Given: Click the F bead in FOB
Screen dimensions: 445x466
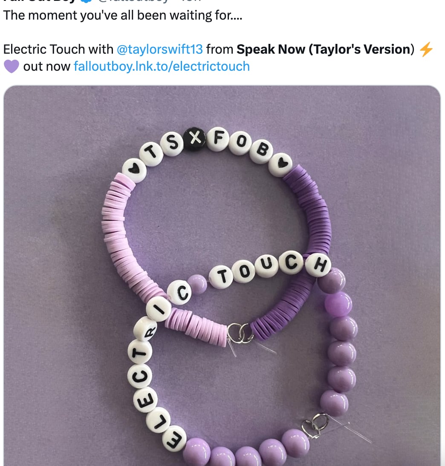Looking at the screenshot, I should [219, 138].
